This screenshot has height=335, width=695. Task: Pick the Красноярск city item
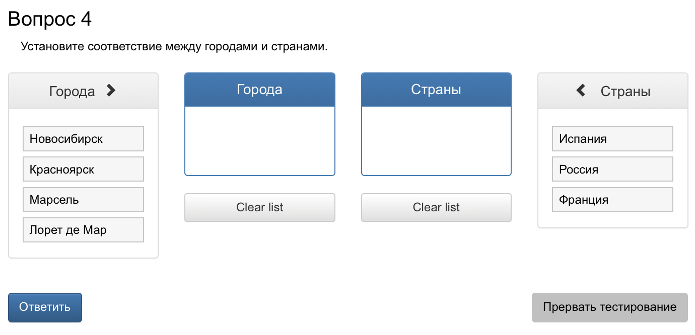[83, 170]
